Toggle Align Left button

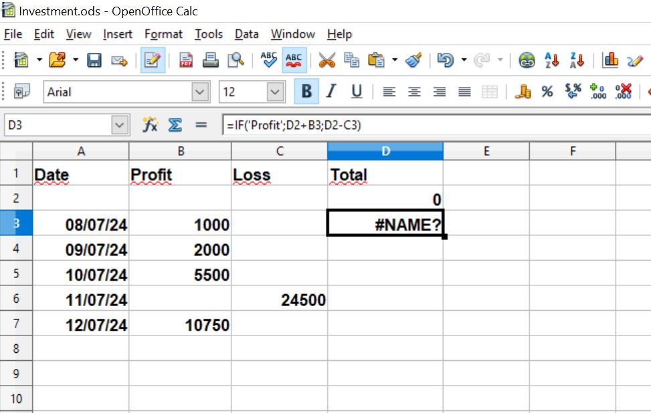pyautogui.click(x=389, y=92)
